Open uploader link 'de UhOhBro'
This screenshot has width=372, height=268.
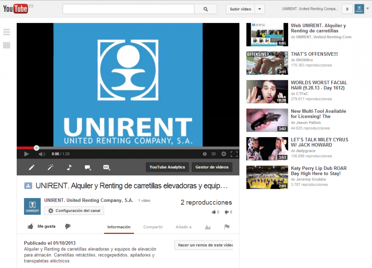[x=302, y=60]
